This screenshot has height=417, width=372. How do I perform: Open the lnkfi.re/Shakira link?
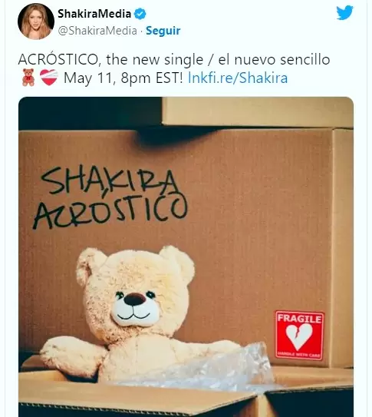pos(238,78)
